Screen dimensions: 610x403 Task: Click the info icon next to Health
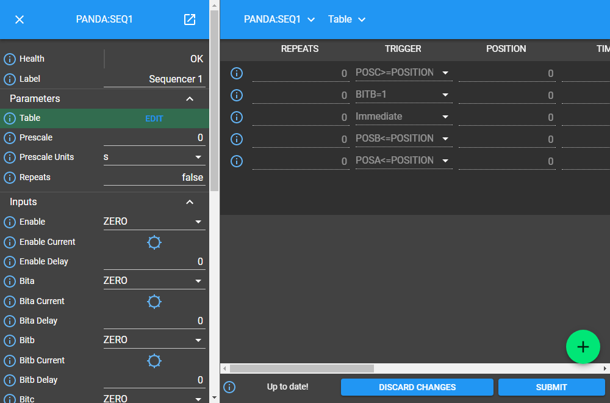10,59
